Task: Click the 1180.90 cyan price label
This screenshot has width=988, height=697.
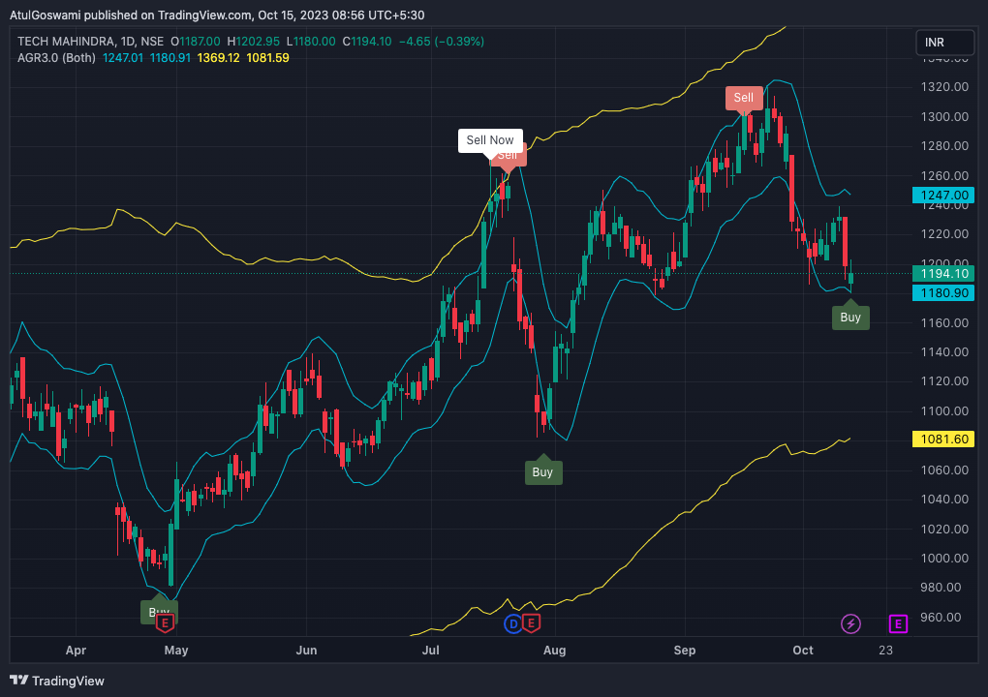Action: tap(943, 292)
